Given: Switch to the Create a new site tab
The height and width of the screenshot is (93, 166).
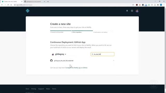Looking at the screenshot, I should pos(10,2).
